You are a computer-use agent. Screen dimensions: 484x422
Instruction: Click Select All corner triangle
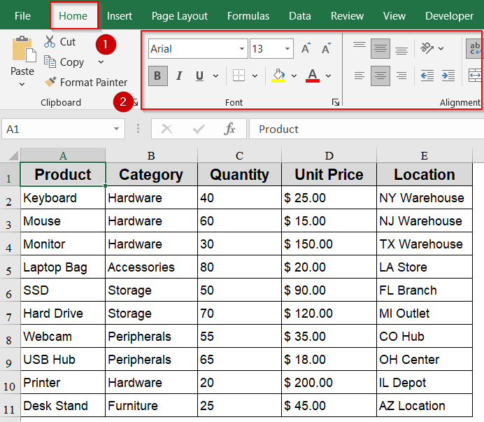click(13, 155)
